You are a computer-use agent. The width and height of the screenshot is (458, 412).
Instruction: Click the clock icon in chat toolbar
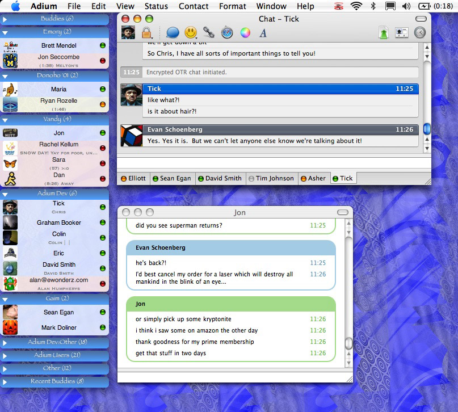(x=419, y=33)
